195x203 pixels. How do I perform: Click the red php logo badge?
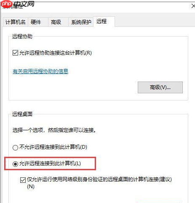click(x=6, y=4)
